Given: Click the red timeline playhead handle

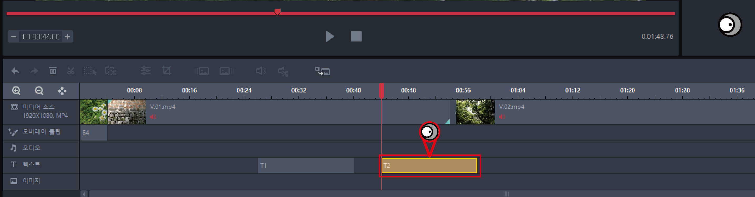Looking at the screenshot, I should [x=381, y=91].
